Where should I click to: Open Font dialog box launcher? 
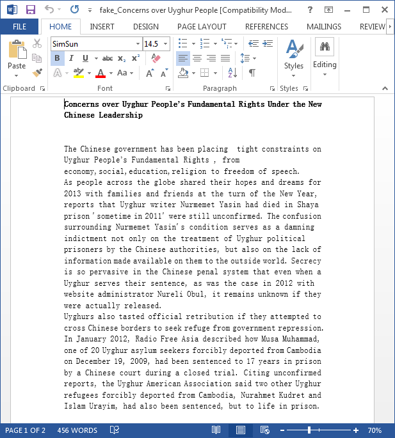coord(168,88)
